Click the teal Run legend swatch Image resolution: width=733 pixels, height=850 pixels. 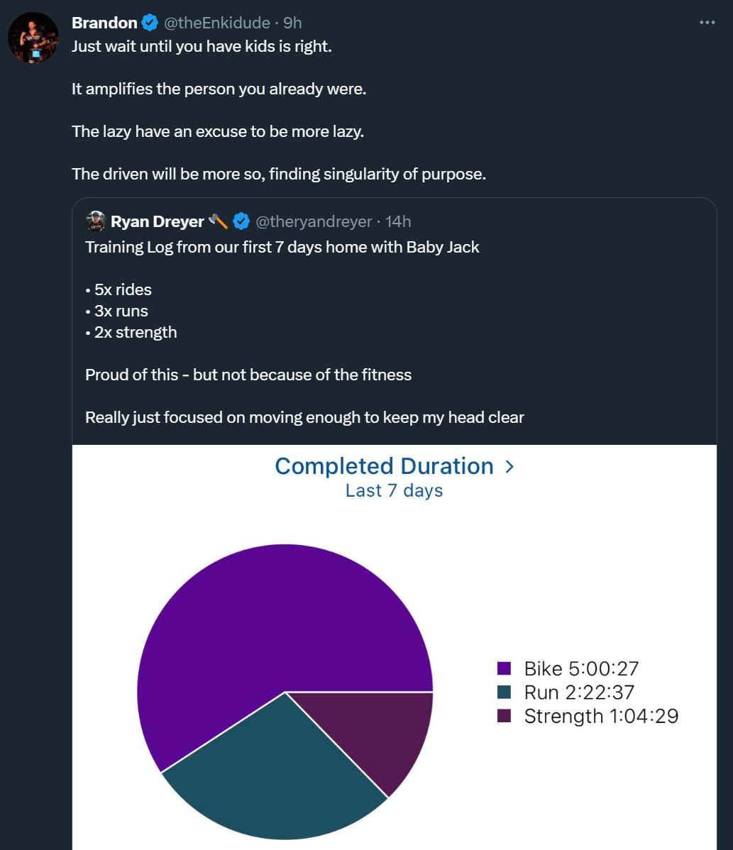tap(505, 692)
